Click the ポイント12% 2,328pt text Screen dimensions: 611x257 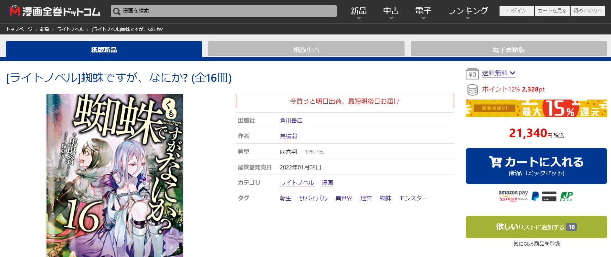513,89
